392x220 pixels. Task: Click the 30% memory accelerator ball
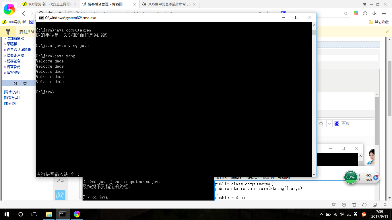point(350,177)
